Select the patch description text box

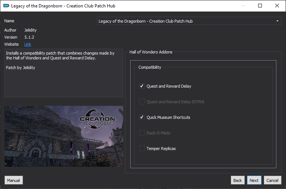tap(64, 73)
